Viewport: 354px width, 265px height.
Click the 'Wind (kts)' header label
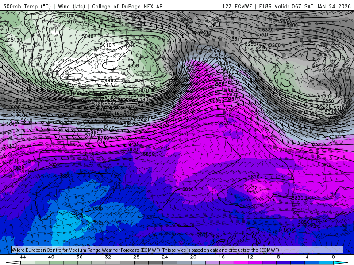[x=71, y=6]
